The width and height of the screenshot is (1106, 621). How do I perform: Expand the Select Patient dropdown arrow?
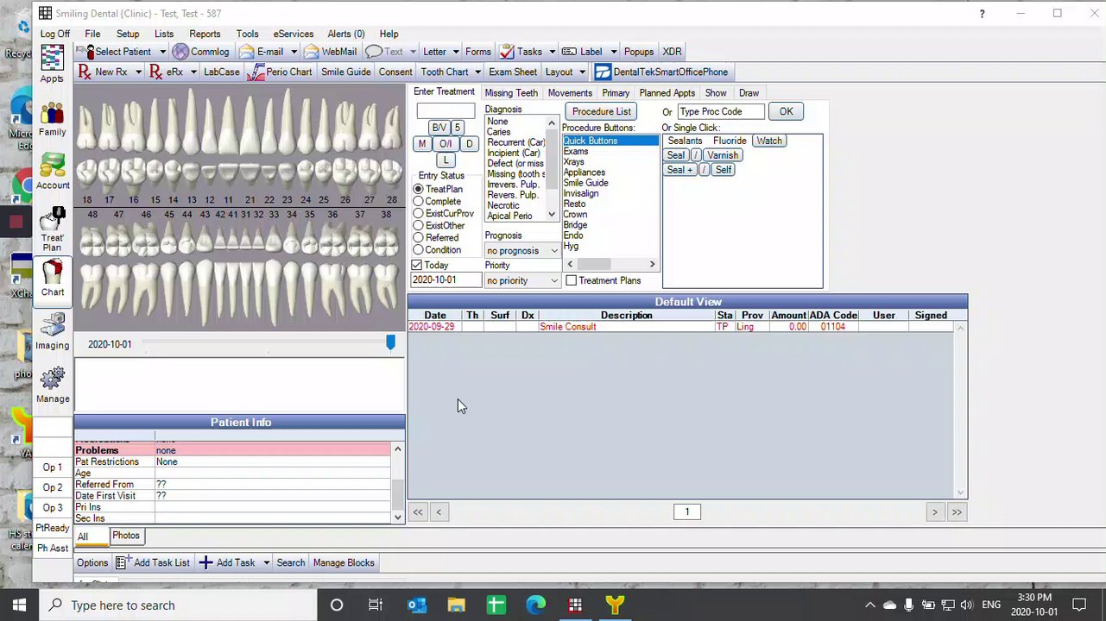(x=162, y=52)
